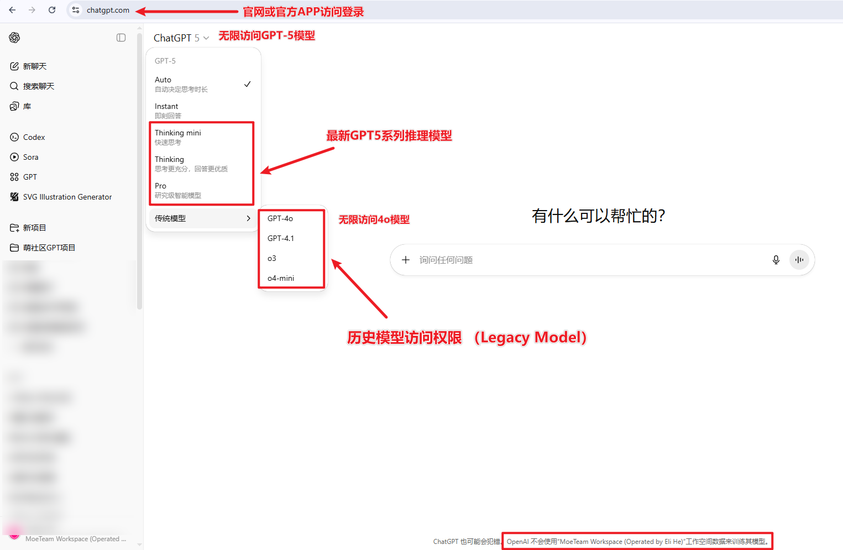Click the browser forward arrow
The width and height of the screenshot is (843, 550).
[x=32, y=10]
